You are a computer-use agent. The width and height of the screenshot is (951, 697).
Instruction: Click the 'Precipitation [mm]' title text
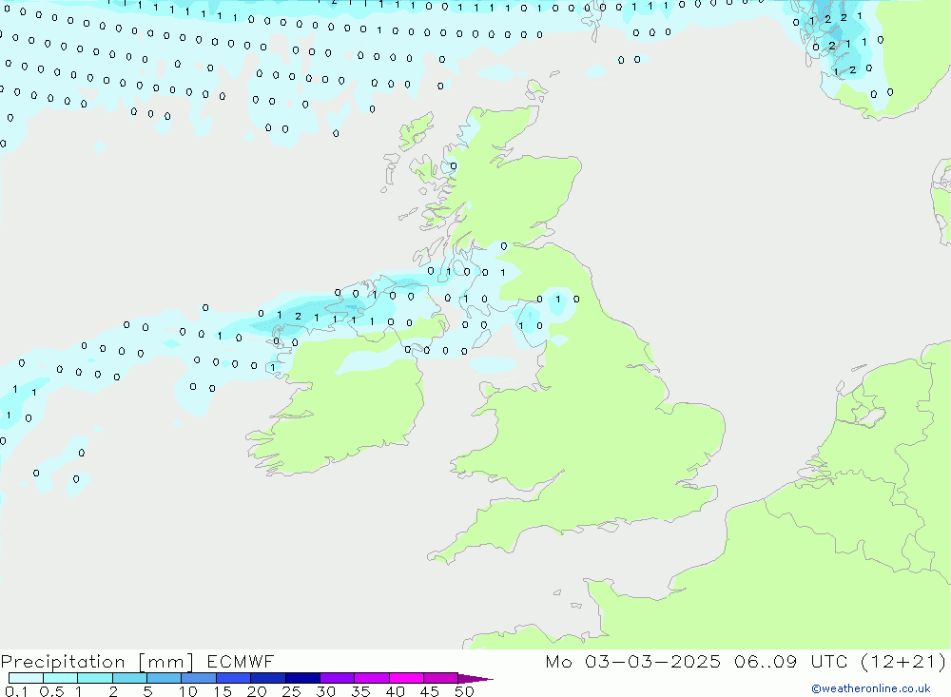97,662
